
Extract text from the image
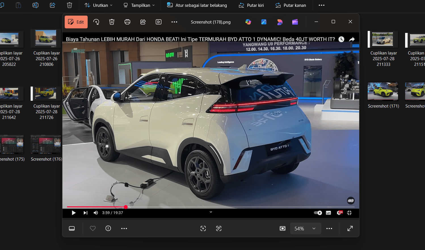[x=219, y=228]
